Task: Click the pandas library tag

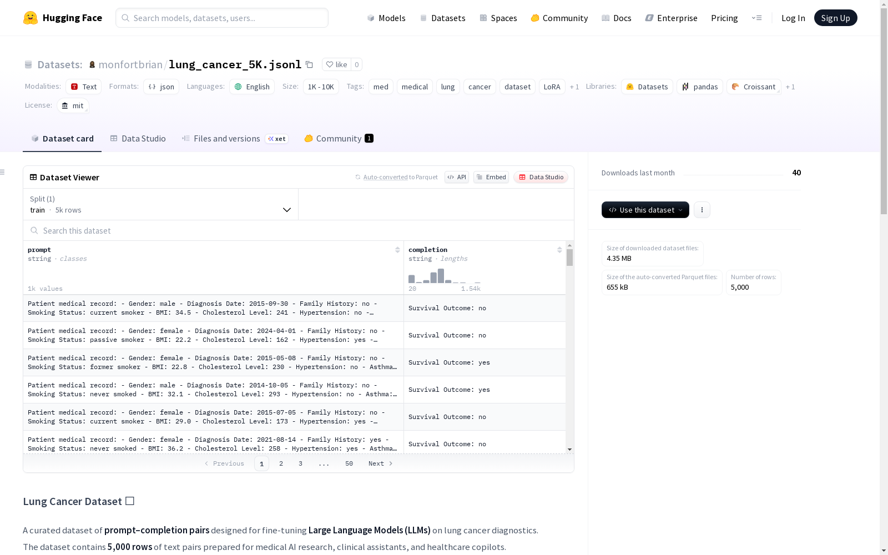Action: coord(700,87)
